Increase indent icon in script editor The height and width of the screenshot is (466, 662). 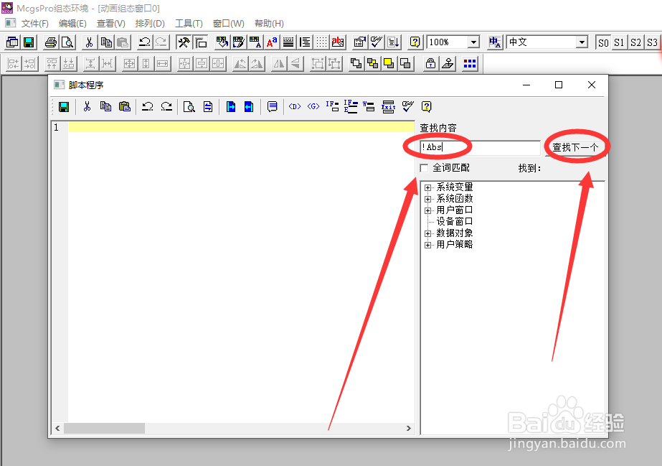point(230,106)
